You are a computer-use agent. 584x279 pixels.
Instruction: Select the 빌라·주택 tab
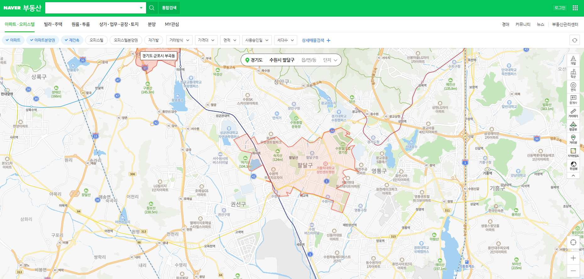pos(53,24)
